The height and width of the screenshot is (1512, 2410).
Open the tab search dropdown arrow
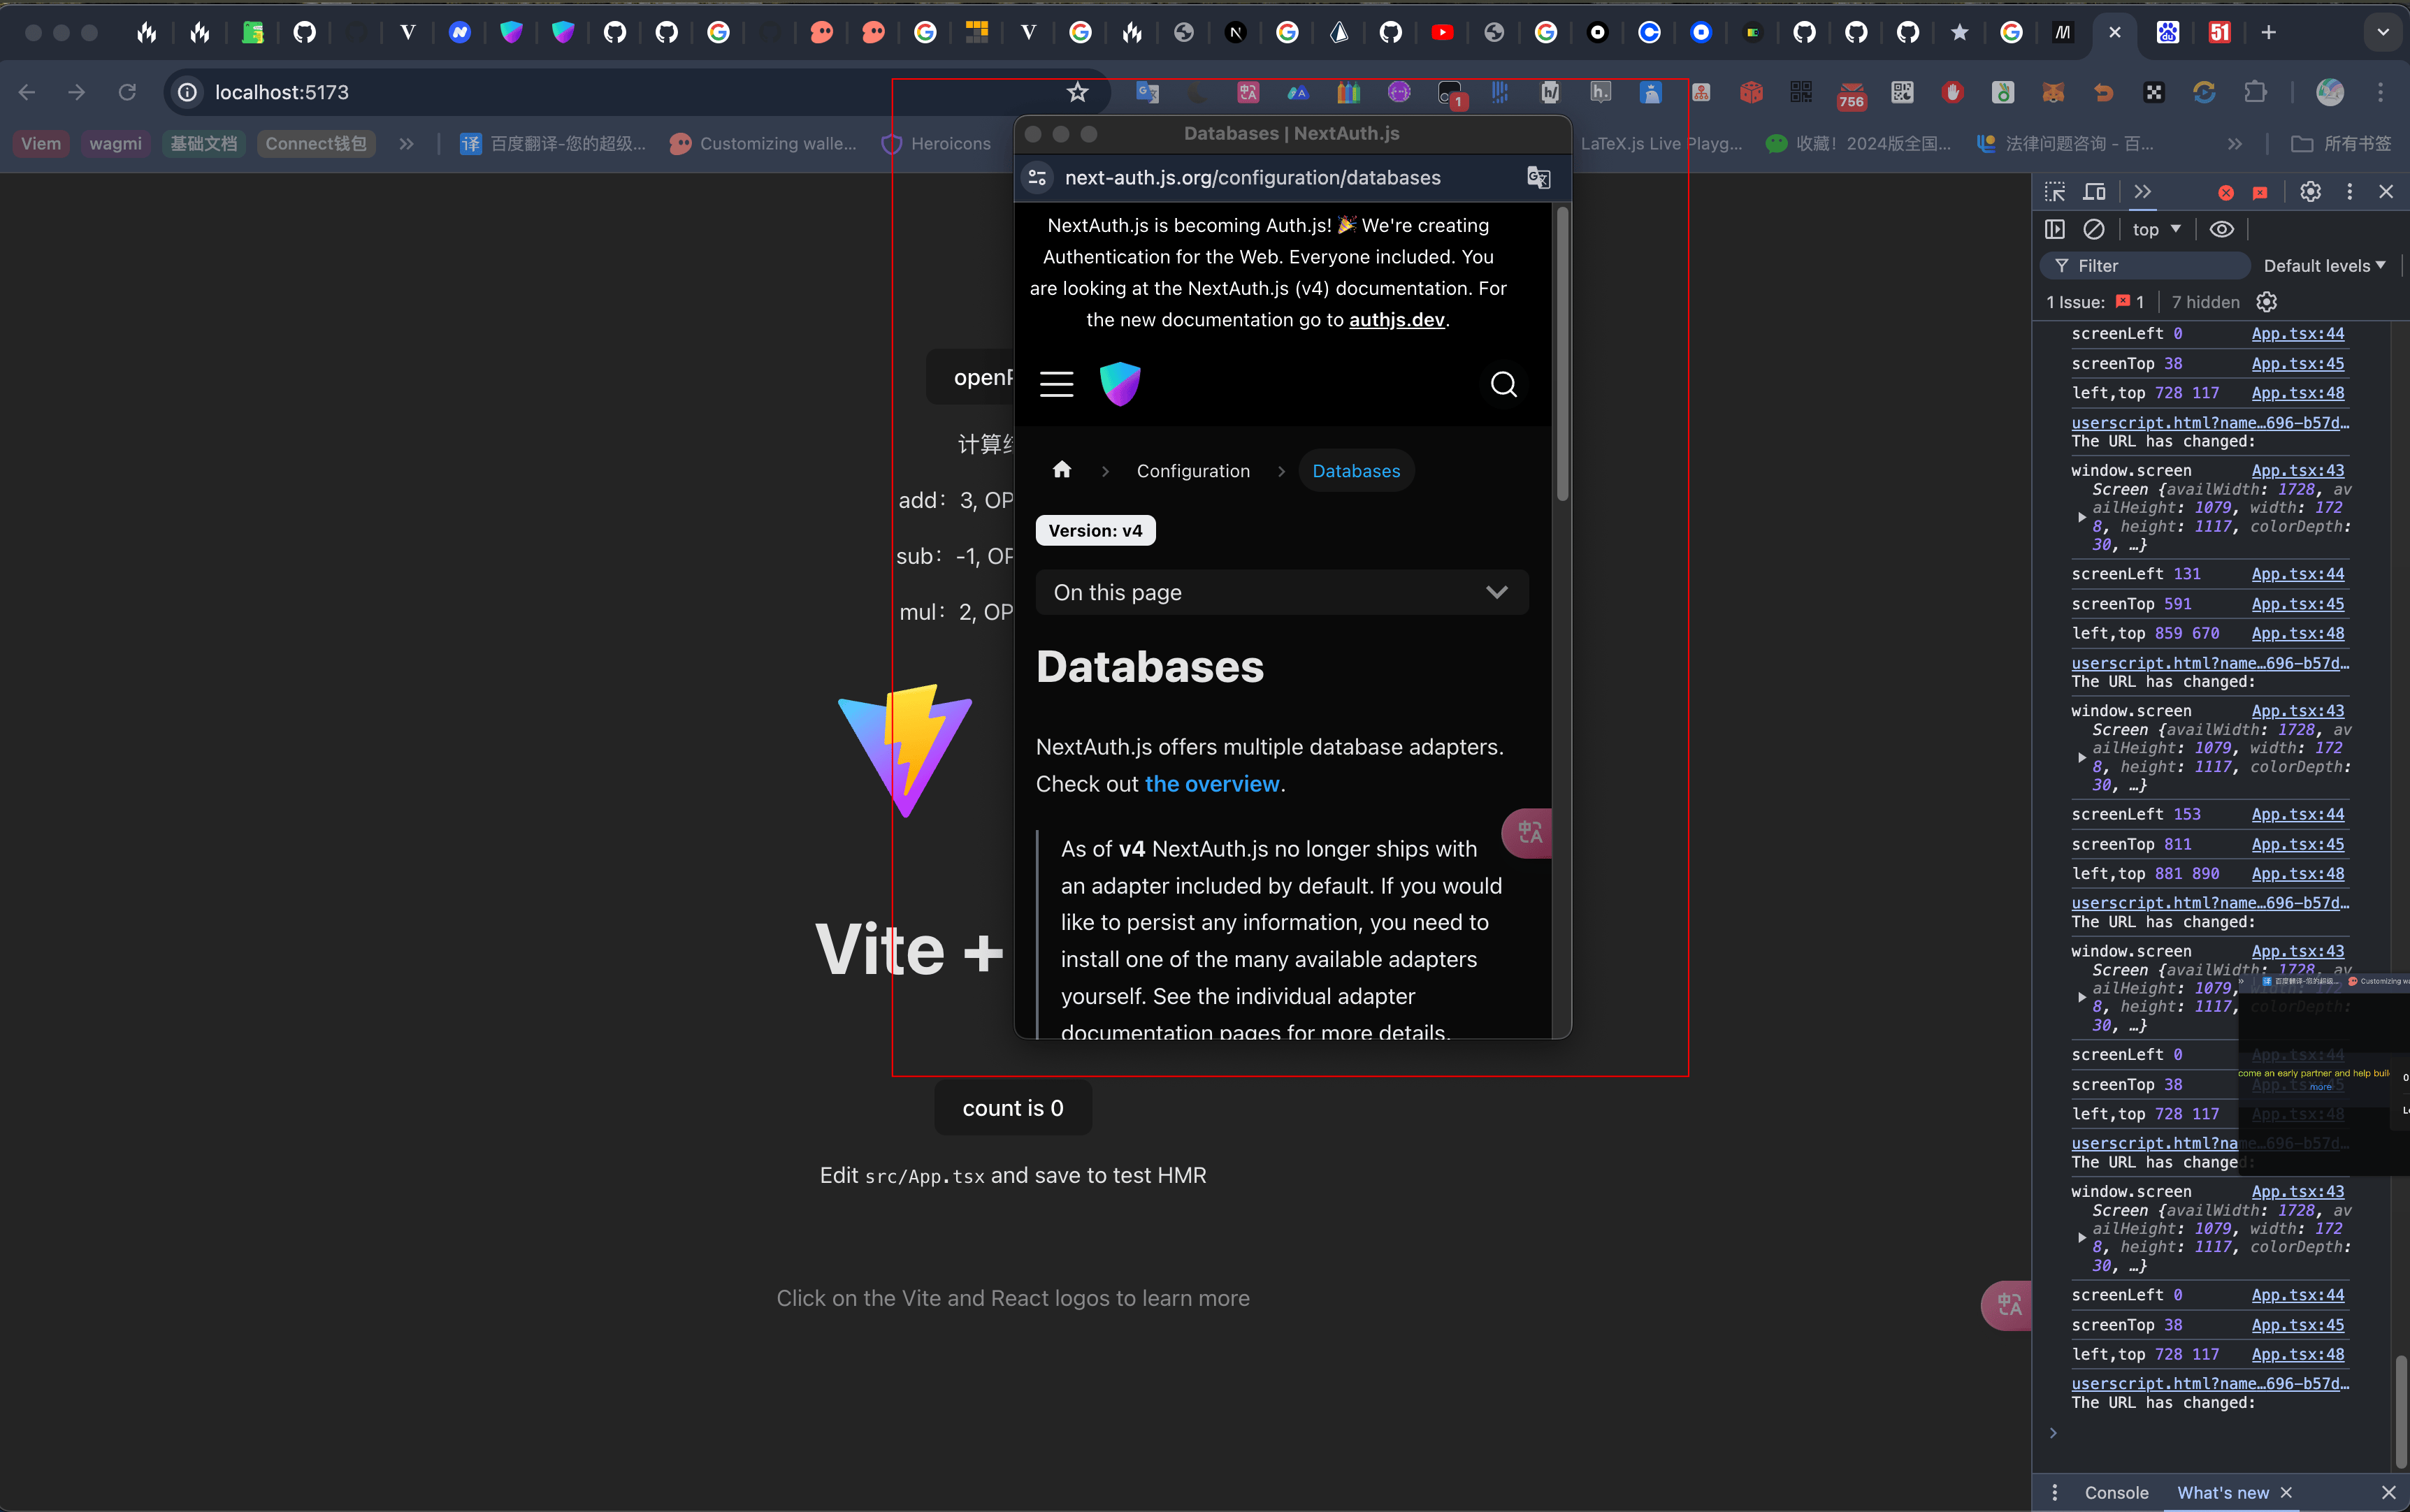click(x=2383, y=33)
